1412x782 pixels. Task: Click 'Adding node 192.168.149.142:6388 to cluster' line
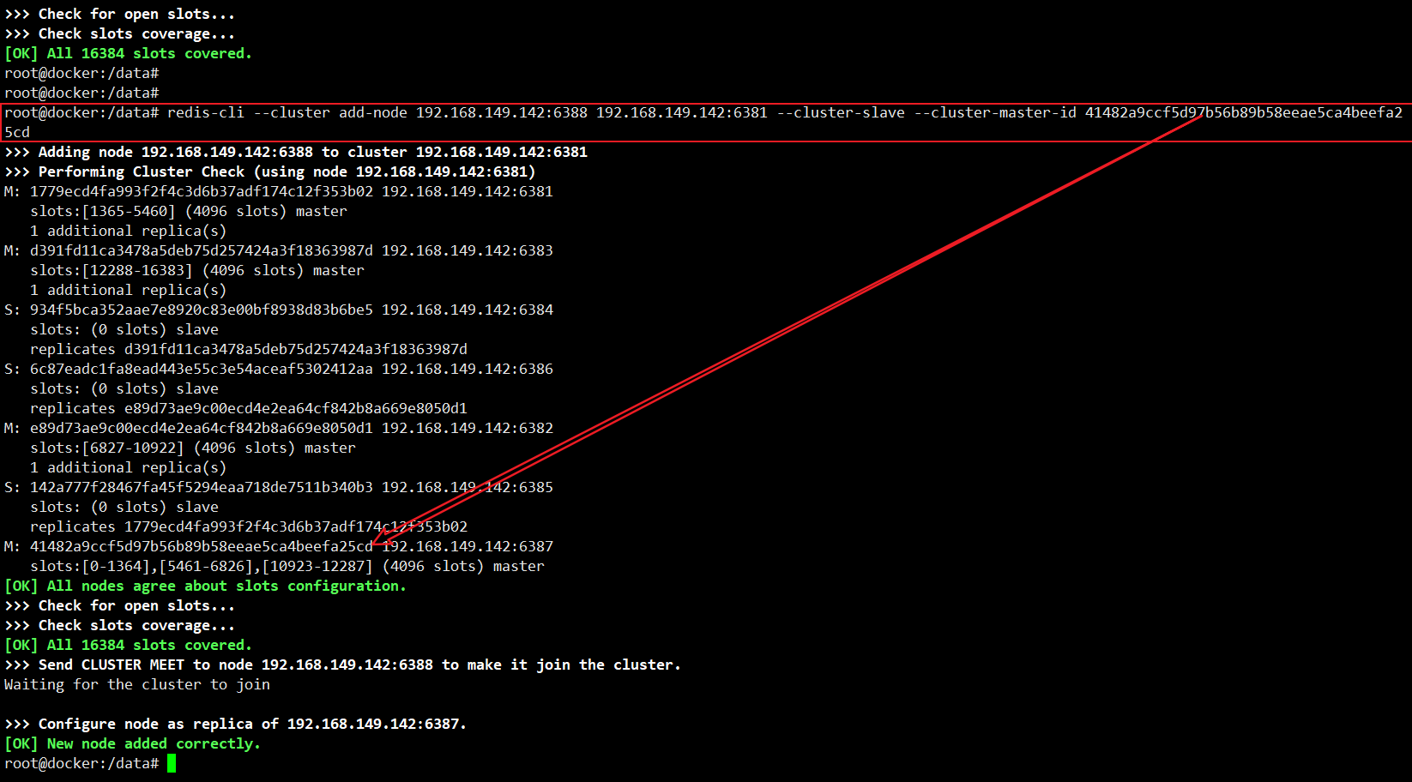click(296, 152)
